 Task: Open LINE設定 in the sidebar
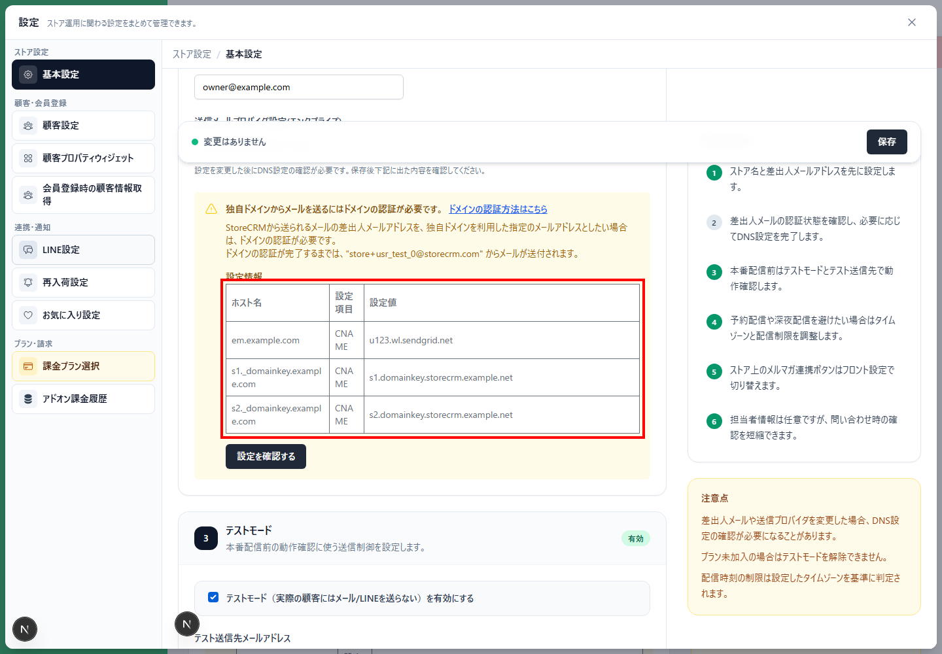[x=83, y=250]
